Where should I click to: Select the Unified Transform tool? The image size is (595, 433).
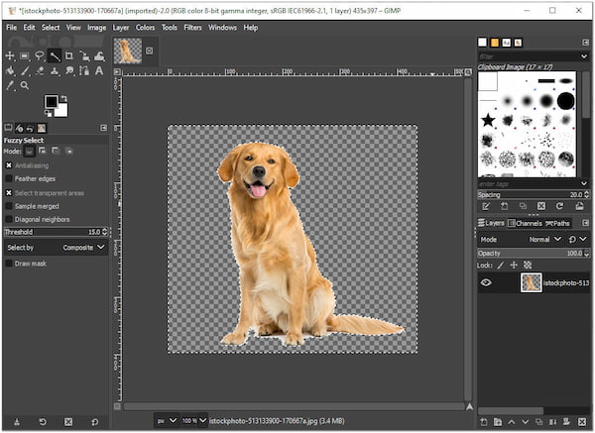[84, 56]
